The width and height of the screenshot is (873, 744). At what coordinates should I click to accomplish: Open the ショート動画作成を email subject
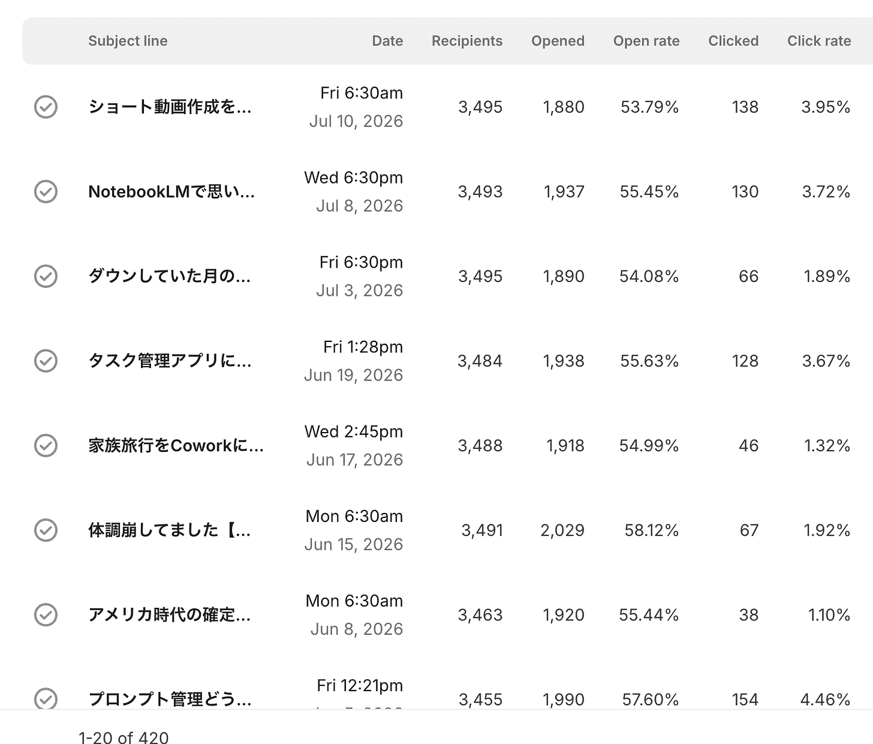(x=170, y=107)
